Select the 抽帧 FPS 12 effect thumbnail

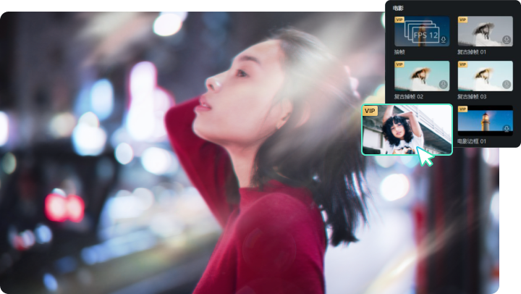tap(422, 31)
